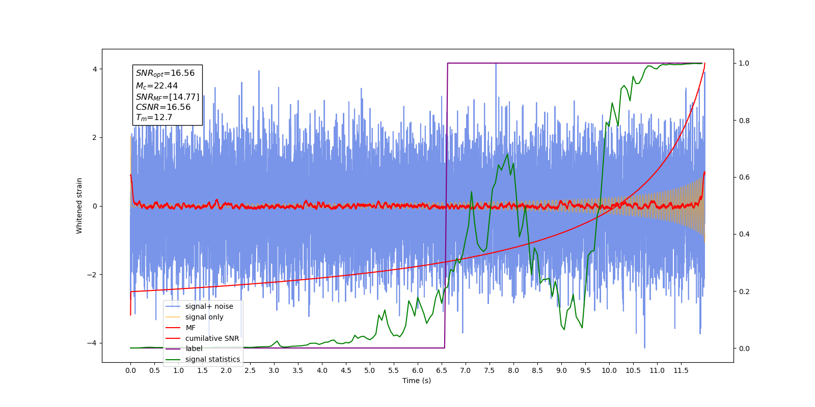Click x-axis tick label 6.0
The height and width of the screenshot is (407, 815).
click(x=418, y=370)
